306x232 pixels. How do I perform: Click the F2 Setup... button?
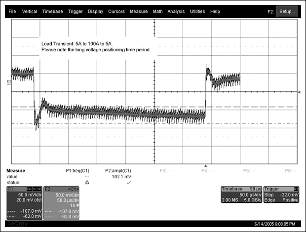(x=287, y=11)
